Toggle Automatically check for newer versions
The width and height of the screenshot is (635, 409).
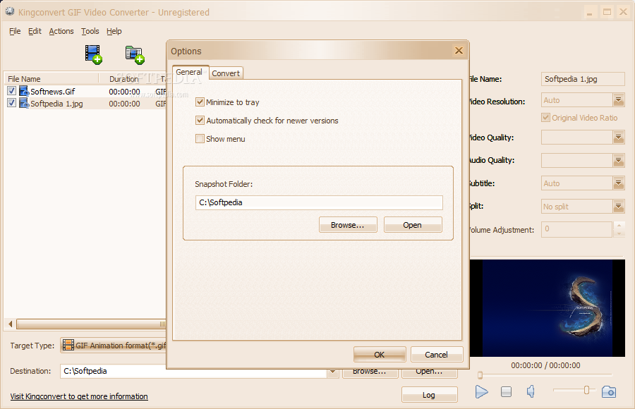click(x=200, y=121)
